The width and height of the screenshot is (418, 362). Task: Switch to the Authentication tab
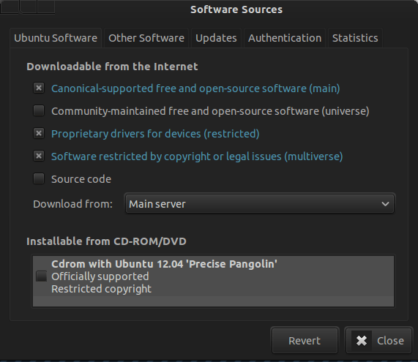[285, 38]
